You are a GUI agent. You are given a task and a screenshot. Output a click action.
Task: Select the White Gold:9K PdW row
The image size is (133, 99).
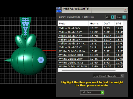90,51
